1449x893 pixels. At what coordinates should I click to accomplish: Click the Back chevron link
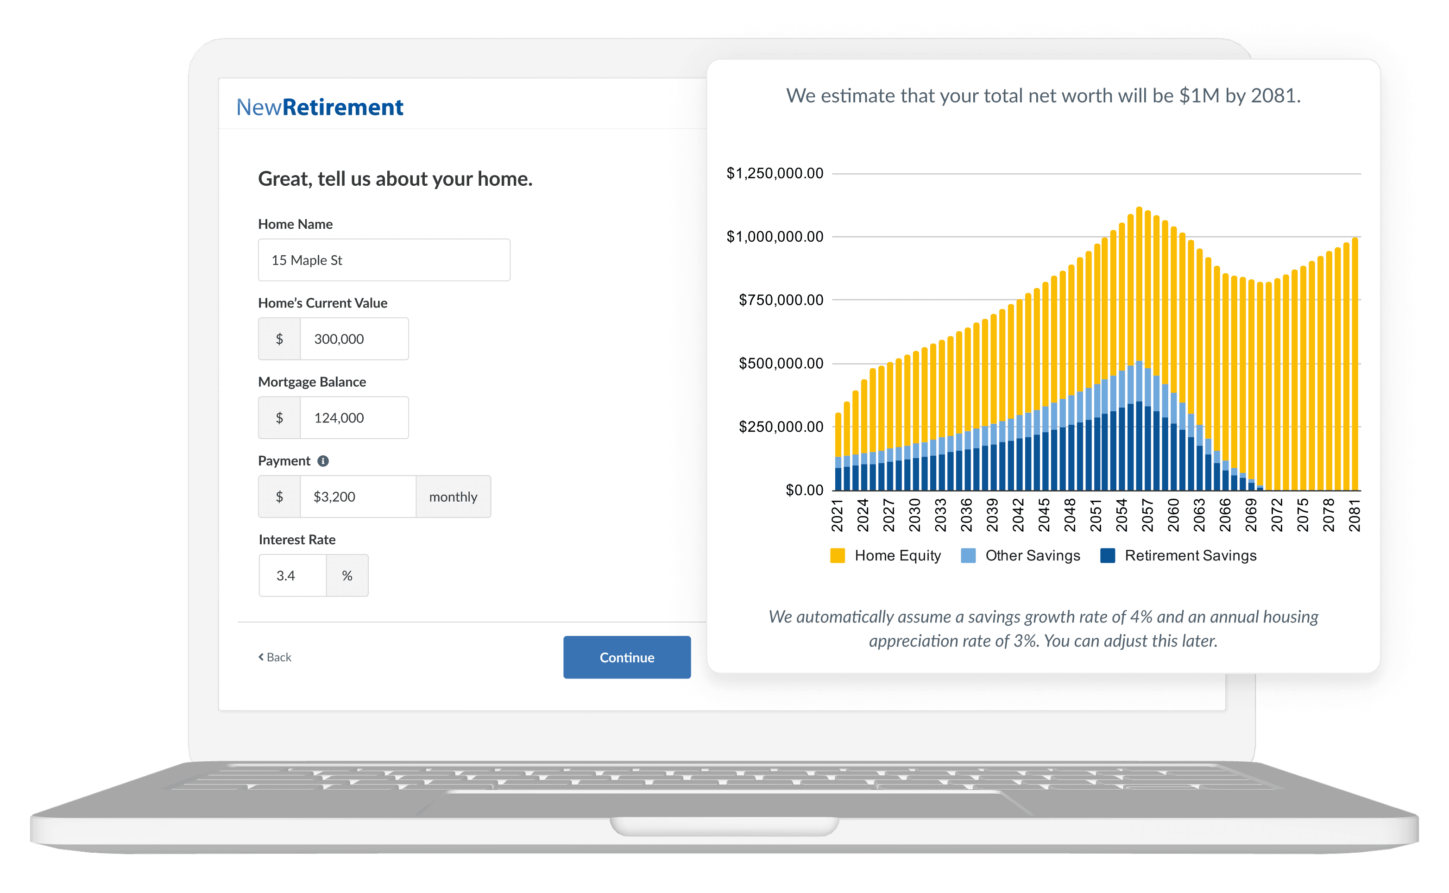(x=275, y=657)
